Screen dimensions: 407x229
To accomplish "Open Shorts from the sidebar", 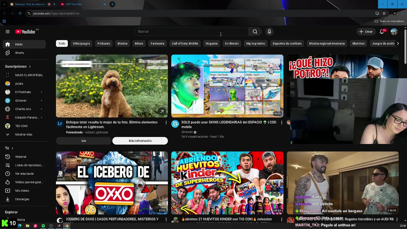I will [x=24, y=53].
